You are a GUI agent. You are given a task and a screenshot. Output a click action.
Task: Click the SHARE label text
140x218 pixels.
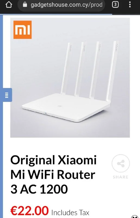click(x=121, y=177)
